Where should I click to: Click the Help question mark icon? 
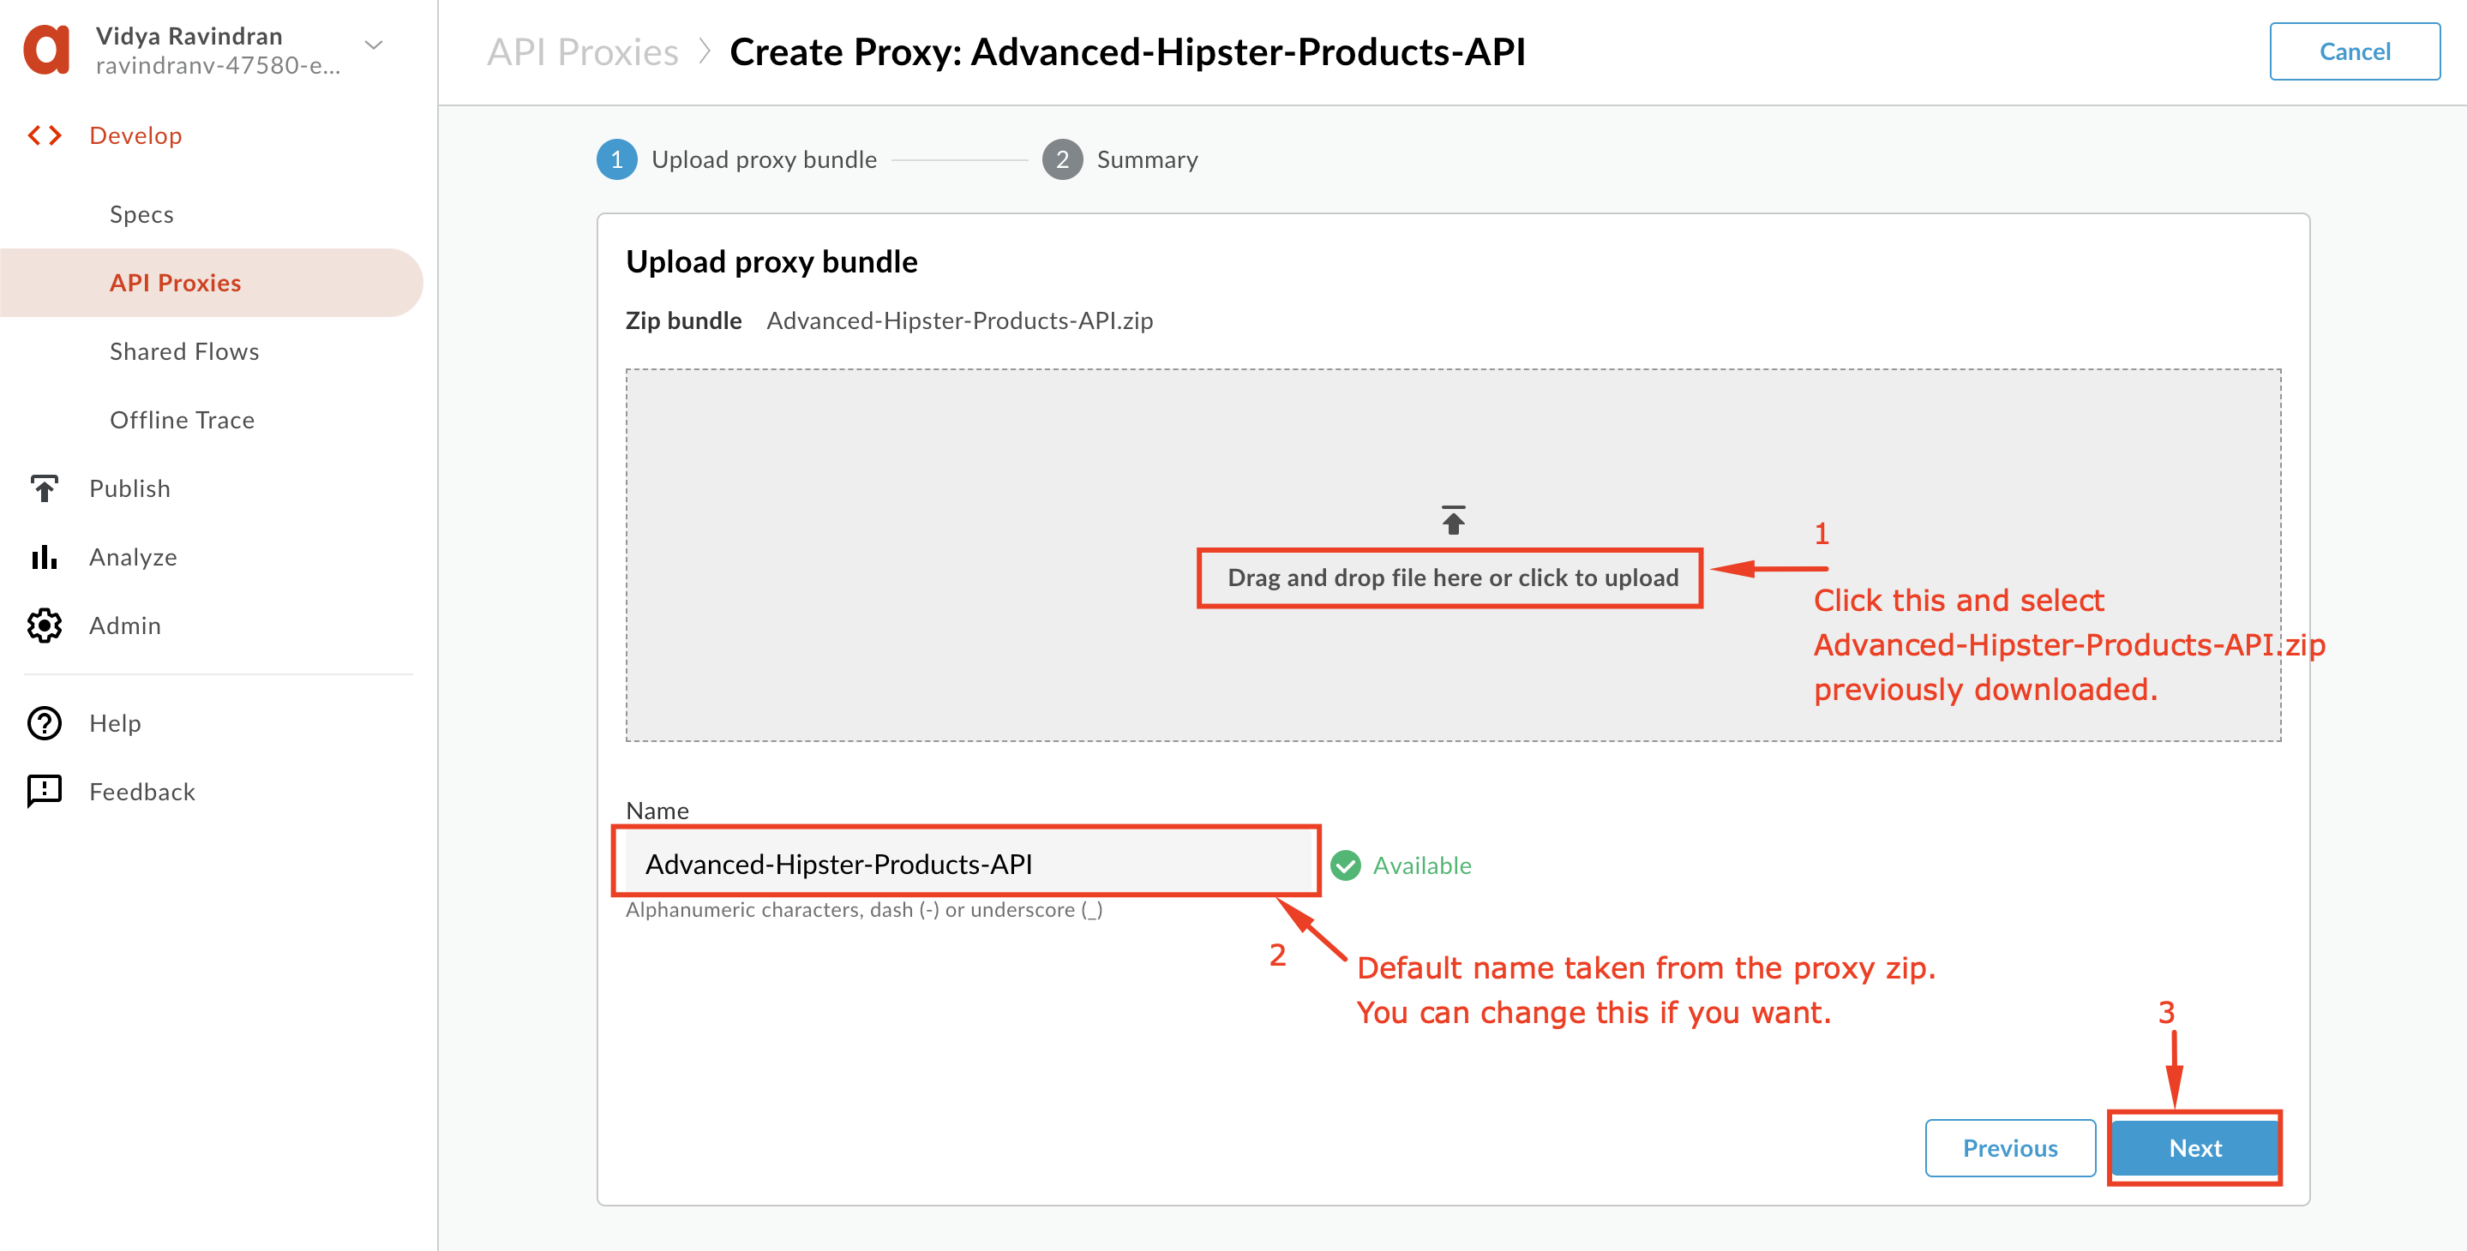click(x=44, y=722)
